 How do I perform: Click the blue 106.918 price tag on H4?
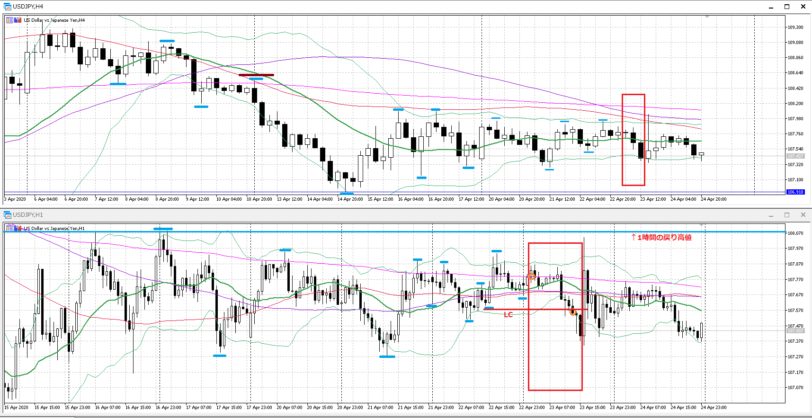[795, 192]
